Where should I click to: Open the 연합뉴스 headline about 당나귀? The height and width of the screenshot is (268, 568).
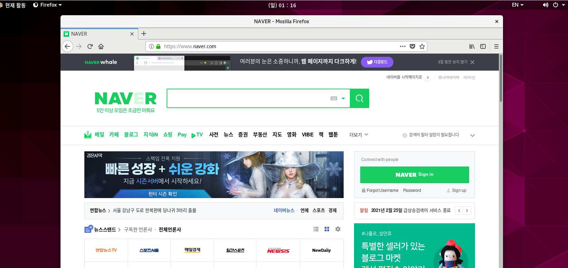coord(154,211)
